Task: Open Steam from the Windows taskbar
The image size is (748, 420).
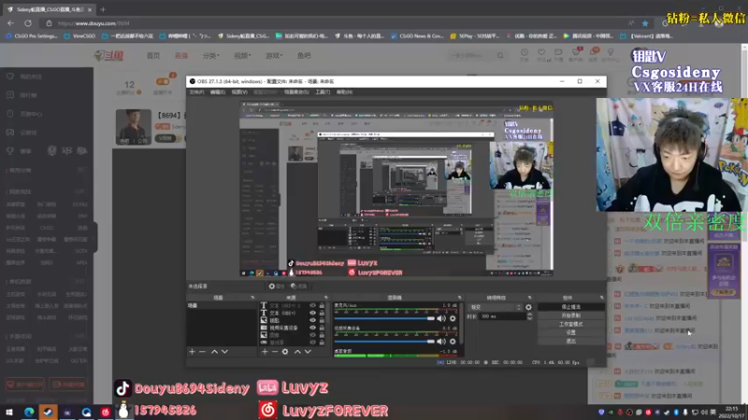Action: pos(48,412)
